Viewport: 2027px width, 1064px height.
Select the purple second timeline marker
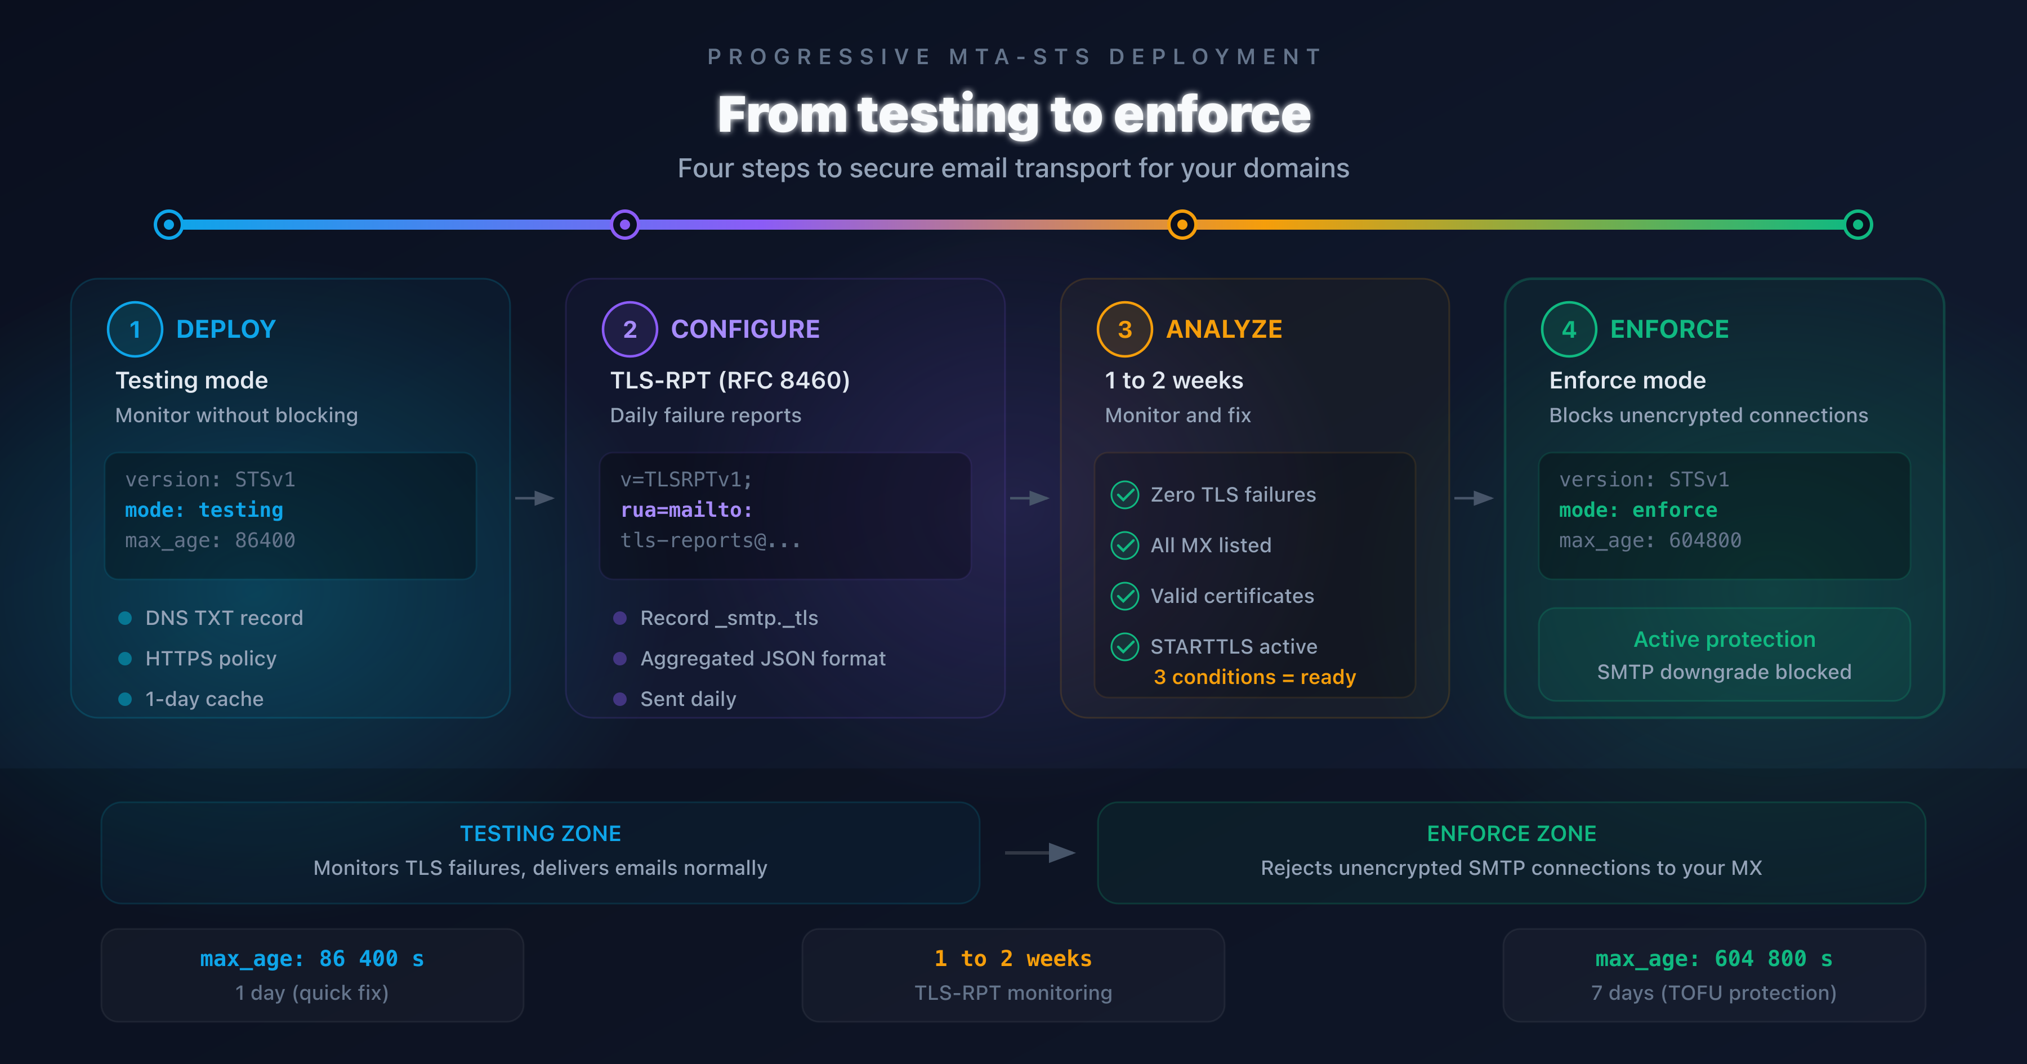pyautogui.click(x=625, y=224)
